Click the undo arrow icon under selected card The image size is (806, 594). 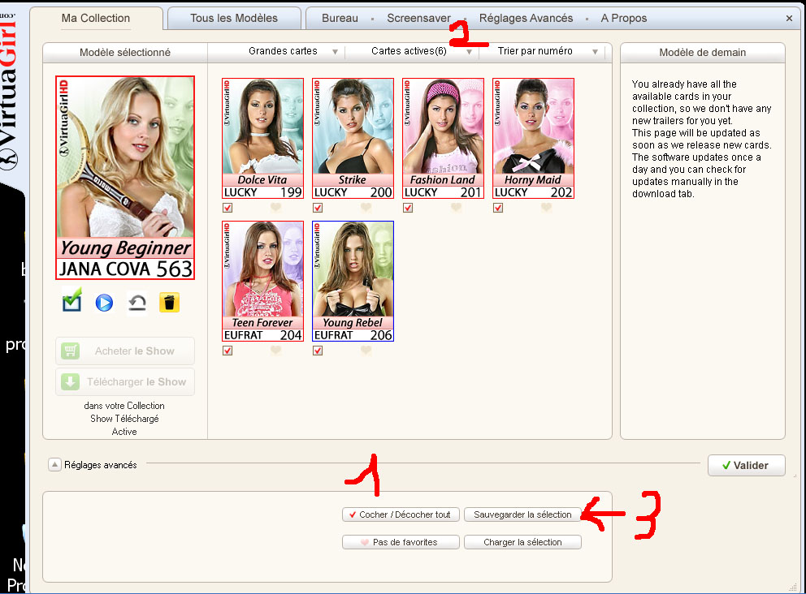(137, 303)
